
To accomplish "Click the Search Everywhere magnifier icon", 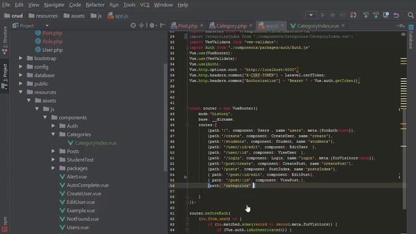I will click(411, 16).
